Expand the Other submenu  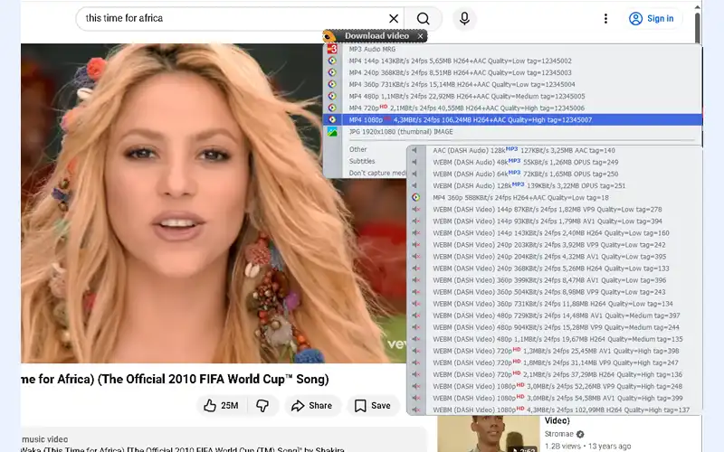tap(357, 149)
